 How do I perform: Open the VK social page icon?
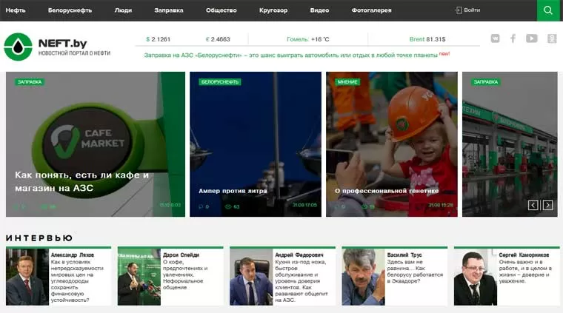[495, 38]
